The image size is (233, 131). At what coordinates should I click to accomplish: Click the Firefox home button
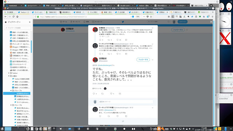pyautogui.click(x=17, y=17)
